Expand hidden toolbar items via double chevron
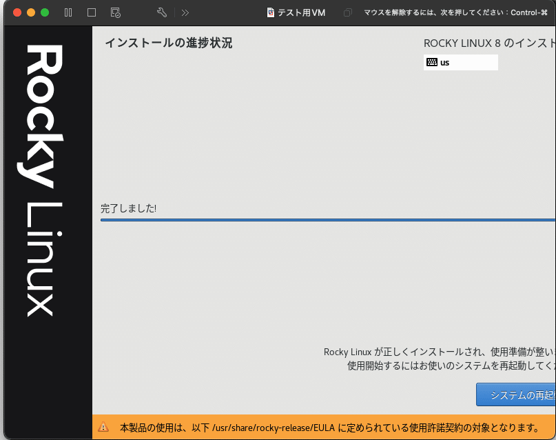The width and height of the screenshot is (556, 440). tap(185, 12)
